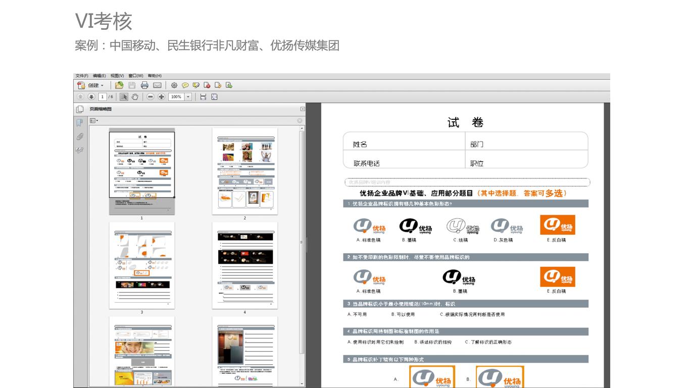Click the delete page icon with red mark

point(207,85)
